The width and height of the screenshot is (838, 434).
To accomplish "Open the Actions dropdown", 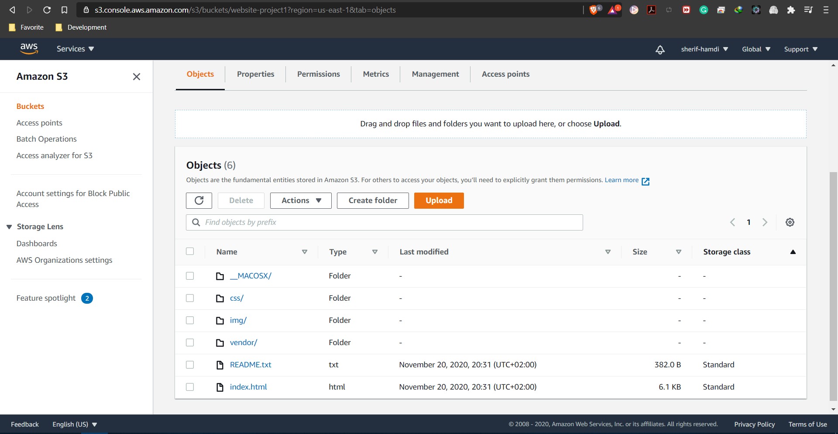I will tap(300, 200).
